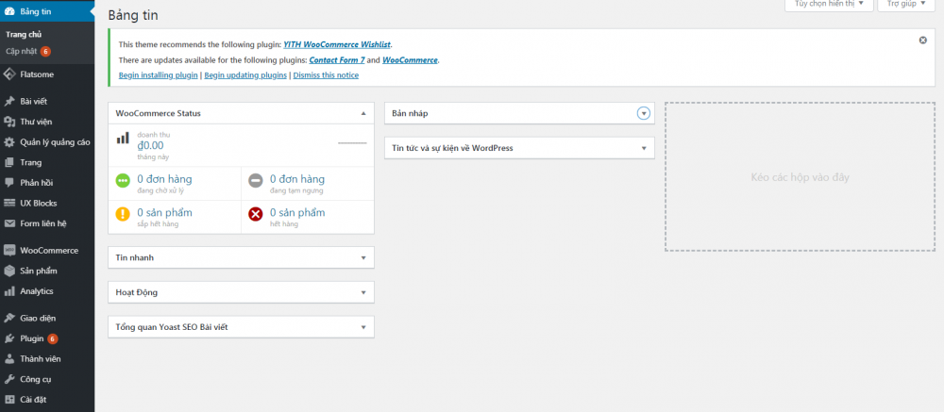This screenshot has height=412, width=944.
Task: Open the Plugin menu item
Action: 32,338
